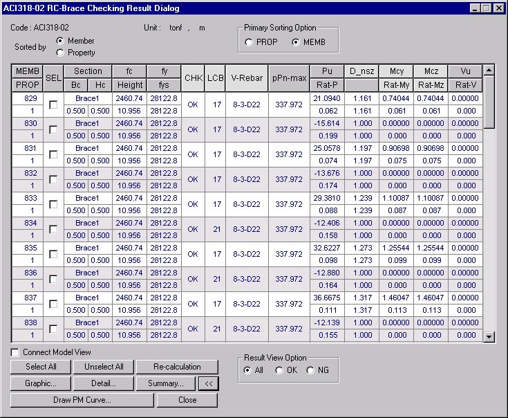Open the Summary... report
This screenshot has width=508, height=418.
165,383
